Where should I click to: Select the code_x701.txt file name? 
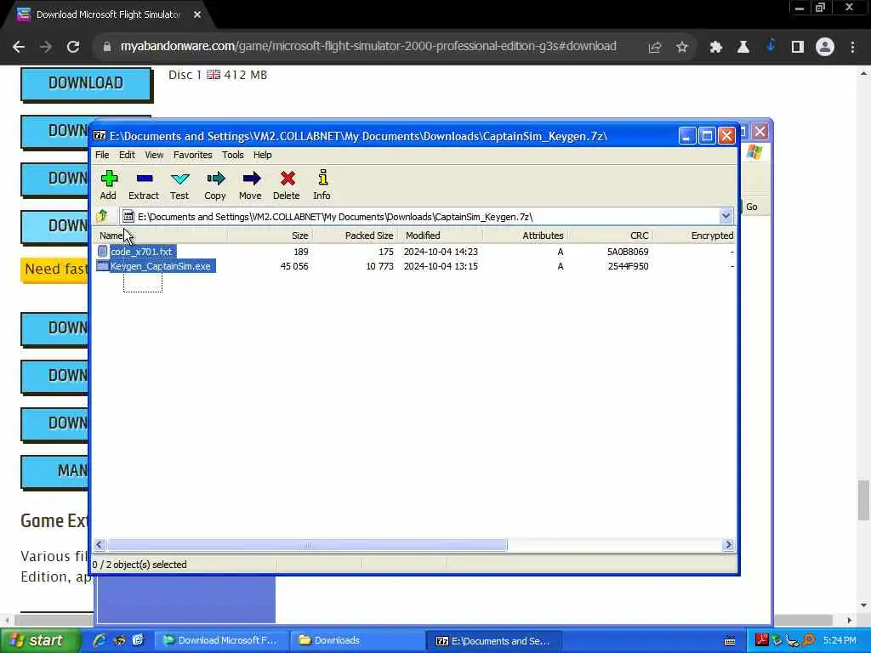pyautogui.click(x=142, y=252)
